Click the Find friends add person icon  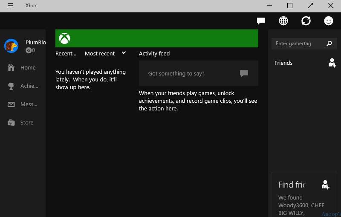click(x=325, y=185)
